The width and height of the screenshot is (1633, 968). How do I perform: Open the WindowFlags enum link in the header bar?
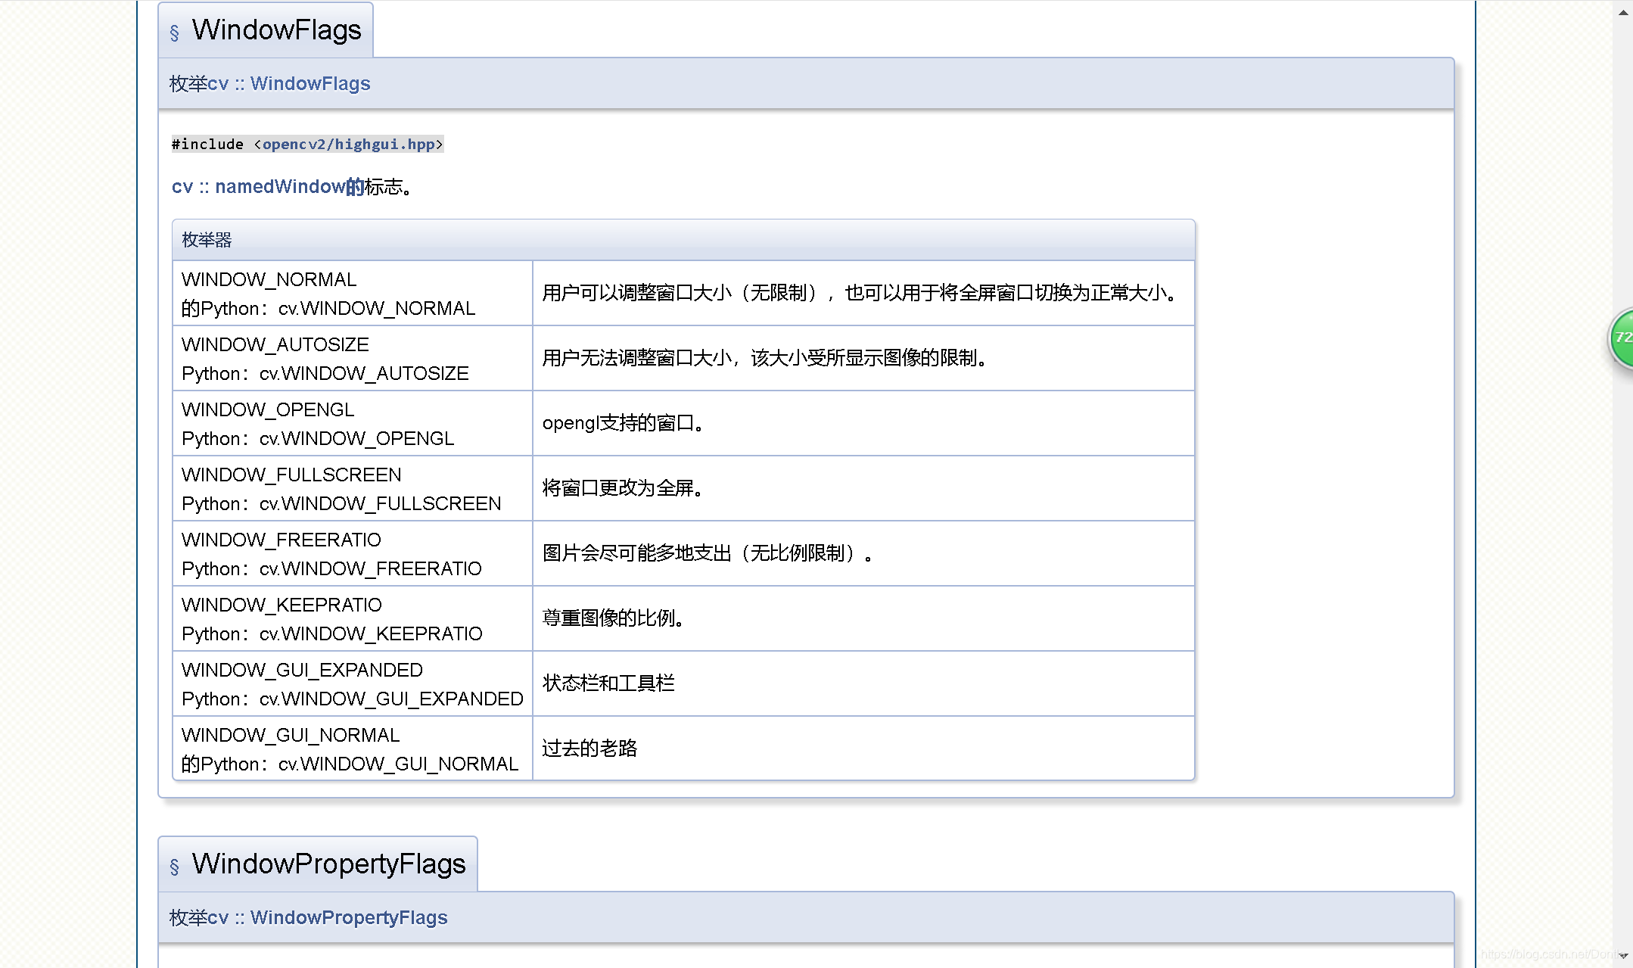point(310,83)
